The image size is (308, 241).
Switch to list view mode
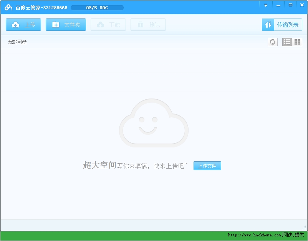click(x=287, y=42)
